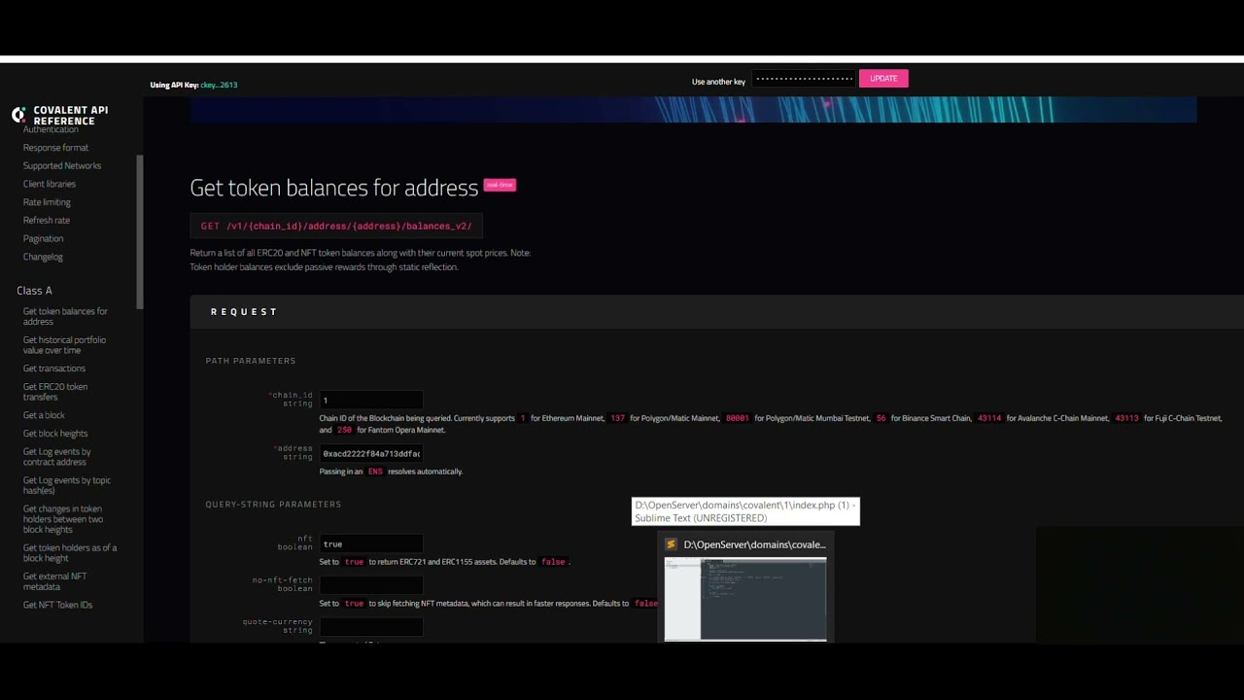Select 'Get token balances for address' sidebar item
The width and height of the screenshot is (1244, 700).
click(65, 316)
